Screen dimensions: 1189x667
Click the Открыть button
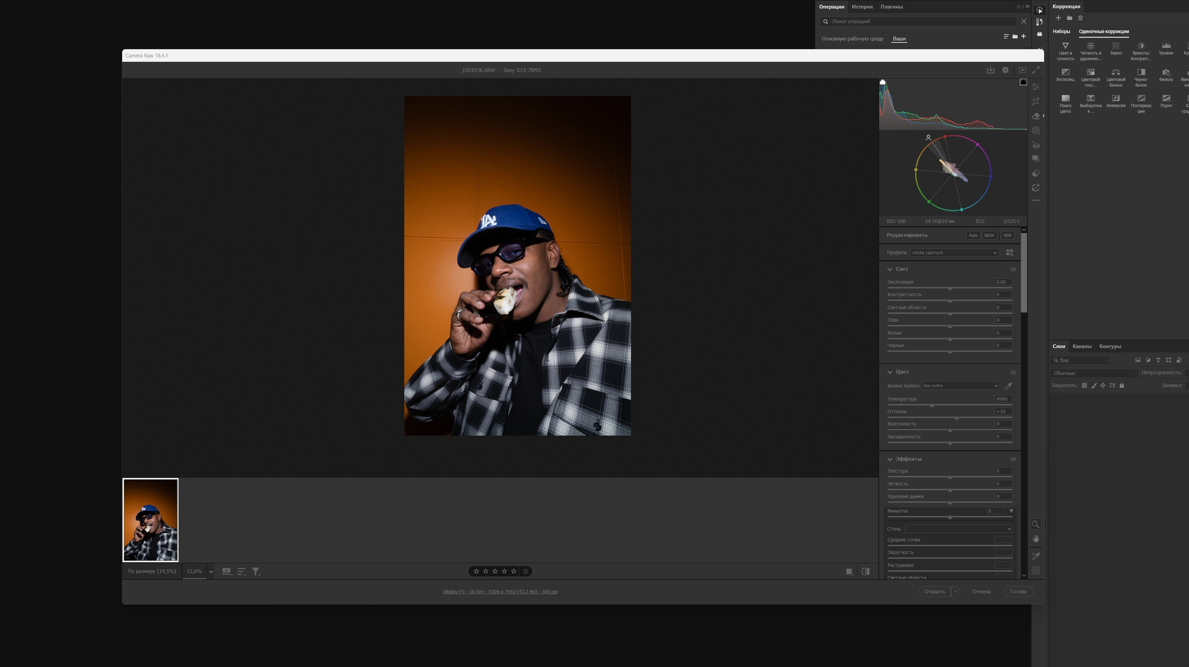pos(934,591)
